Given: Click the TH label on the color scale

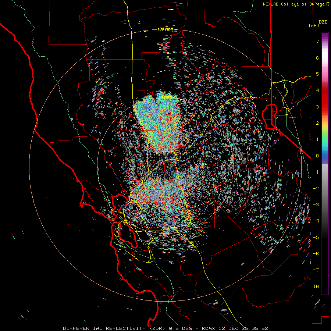Looking at the screenshot, I should [316, 286].
